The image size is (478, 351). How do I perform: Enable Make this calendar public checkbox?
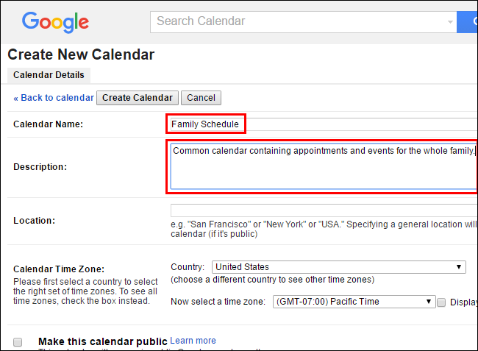pos(18,342)
